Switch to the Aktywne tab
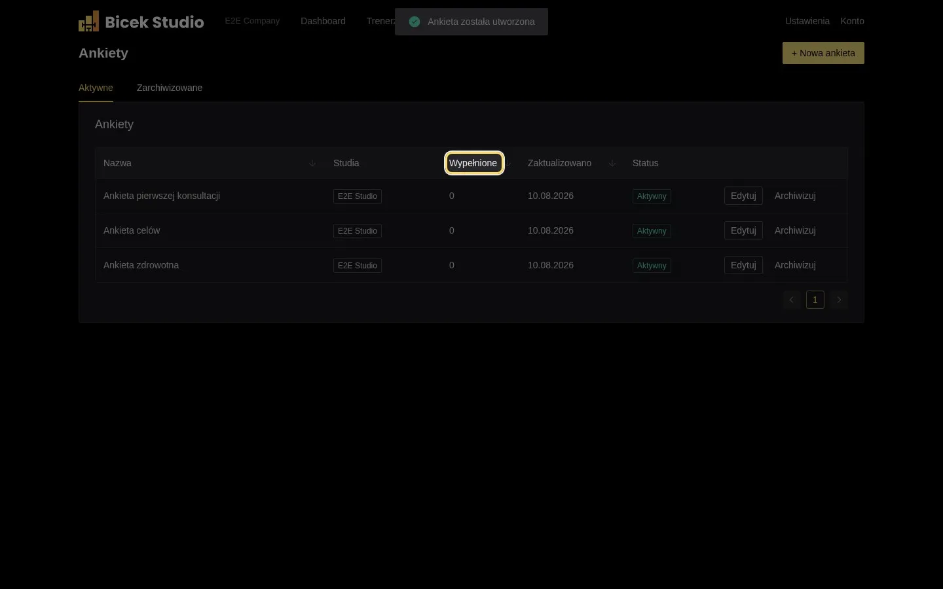This screenshot has width=943, height=589. coord(96,88)
